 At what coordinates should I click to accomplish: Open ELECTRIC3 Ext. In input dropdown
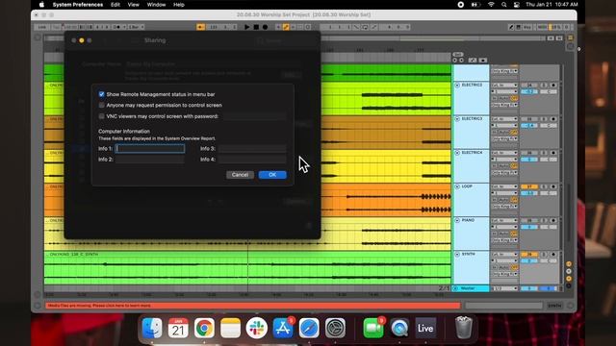click(504, 119)
